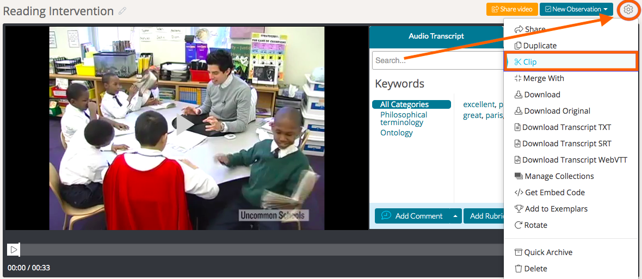The width and height of the screenshot is (642, 279).
Task: Rotate the video from the menu
Action: (535, 225)
